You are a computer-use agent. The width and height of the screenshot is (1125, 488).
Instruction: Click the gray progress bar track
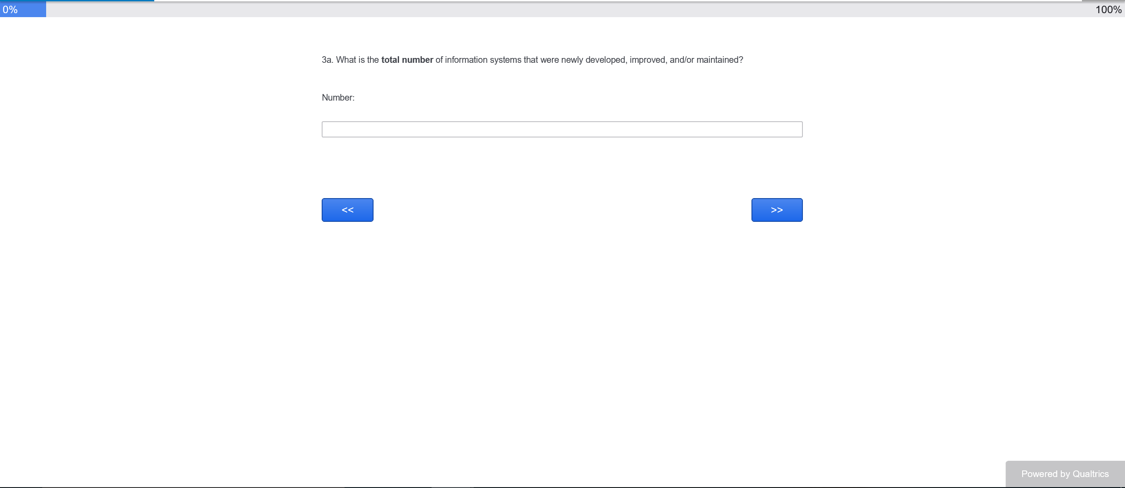(x=562, y=10)
